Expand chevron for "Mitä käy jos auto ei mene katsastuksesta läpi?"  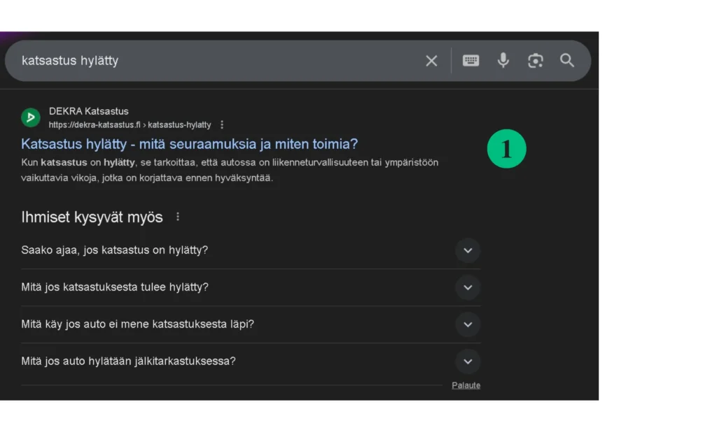(468, 324)
